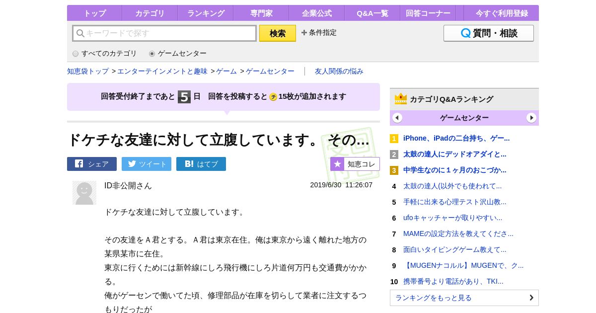Open the カテゴリ tab
596x313 pixels.
pyautogui.click(x=149, y=13)
